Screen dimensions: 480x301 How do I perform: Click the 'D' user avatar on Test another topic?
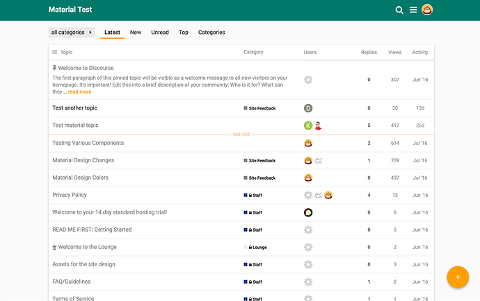coord(308,108)
